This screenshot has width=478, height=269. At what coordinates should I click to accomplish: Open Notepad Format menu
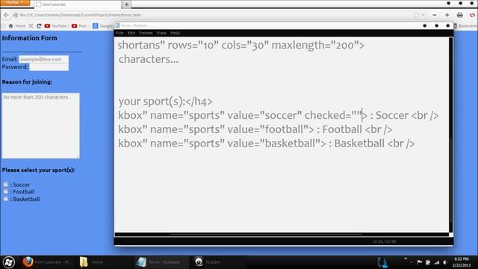coord(146,33)
